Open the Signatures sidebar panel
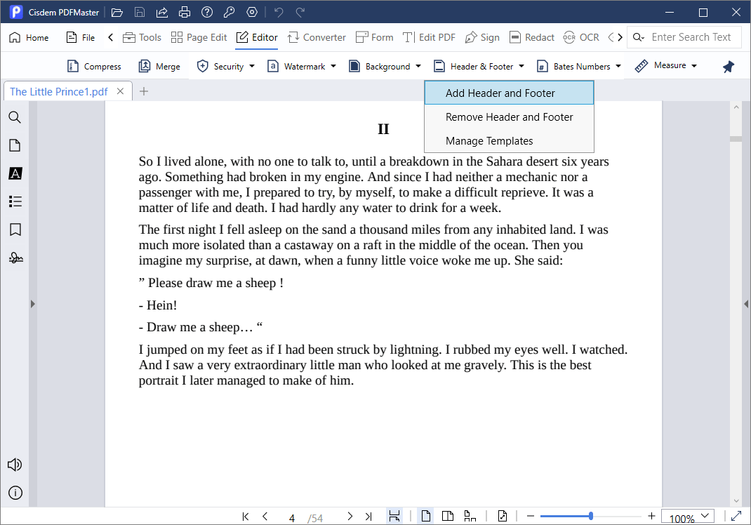The height and width of the screenshot is (525, 751). pyautogui.click(x=15, y=258)
